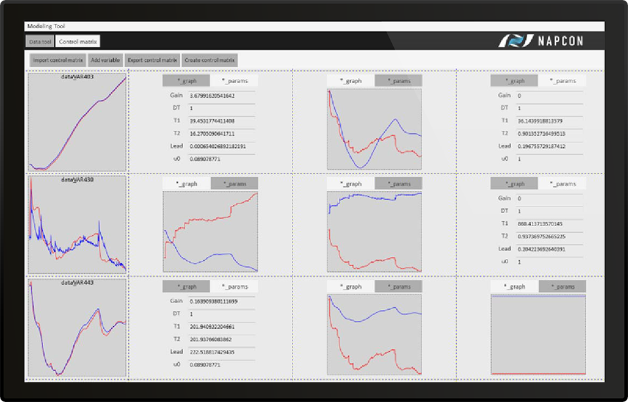Select *_params tab above Gain 0.163909380111699
Screen dimensions: 628x402
point(234,286)
